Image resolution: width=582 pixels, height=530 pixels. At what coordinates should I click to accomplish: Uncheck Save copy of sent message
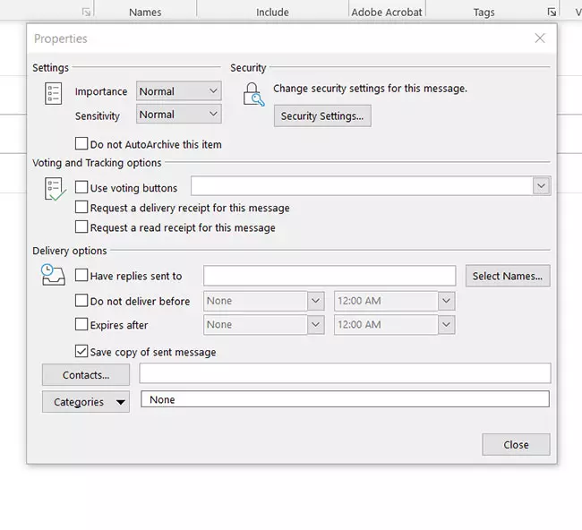[x=82, y=352]
